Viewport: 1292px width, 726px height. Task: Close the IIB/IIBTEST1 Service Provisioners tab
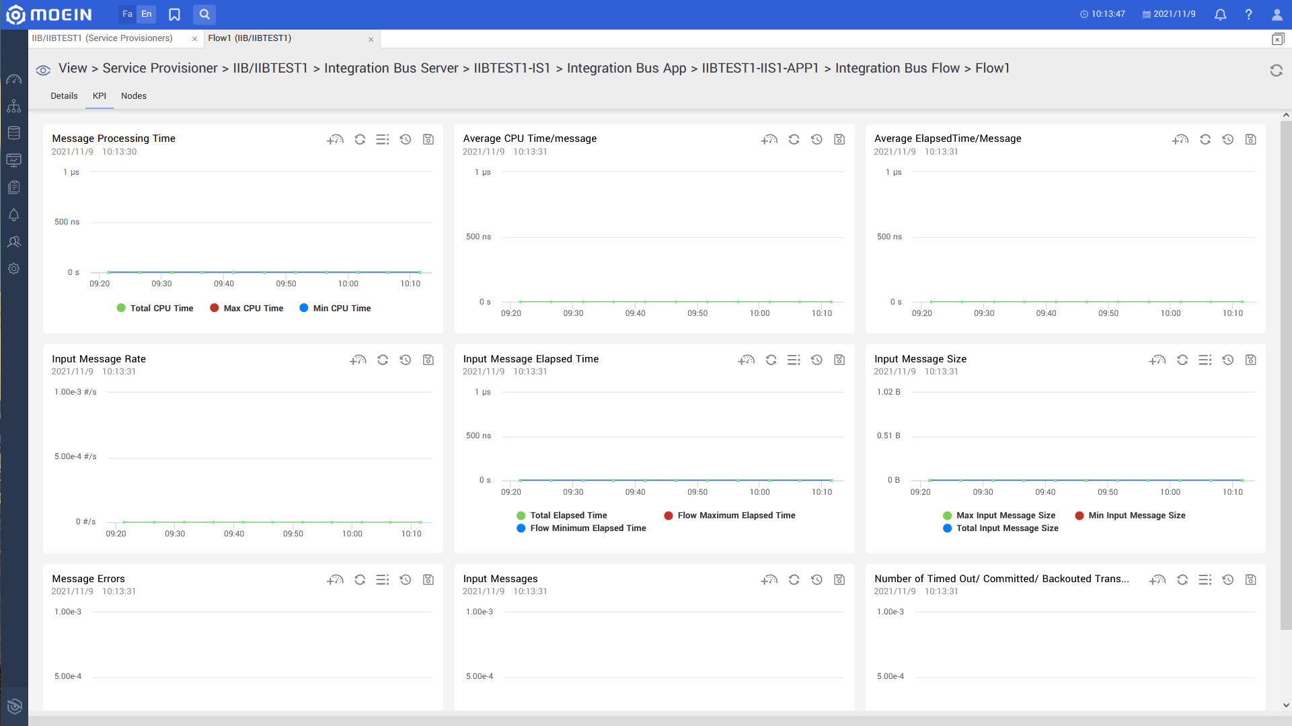click(194, 39)
